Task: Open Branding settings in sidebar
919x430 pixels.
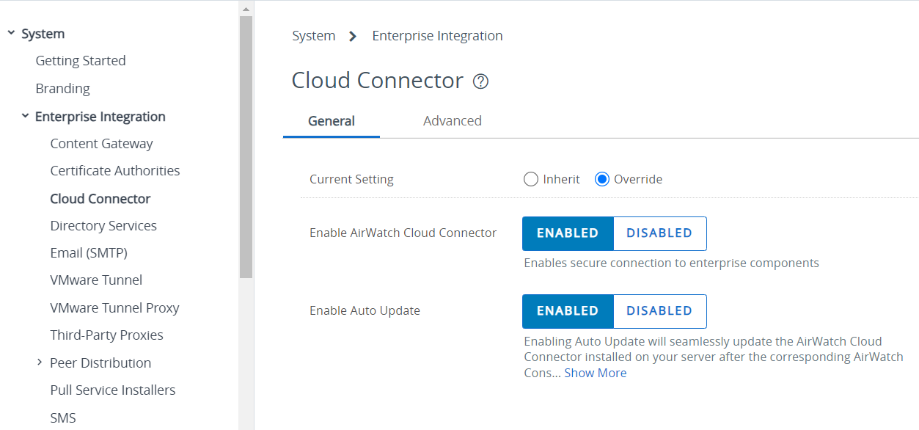Action: point(63,89)
